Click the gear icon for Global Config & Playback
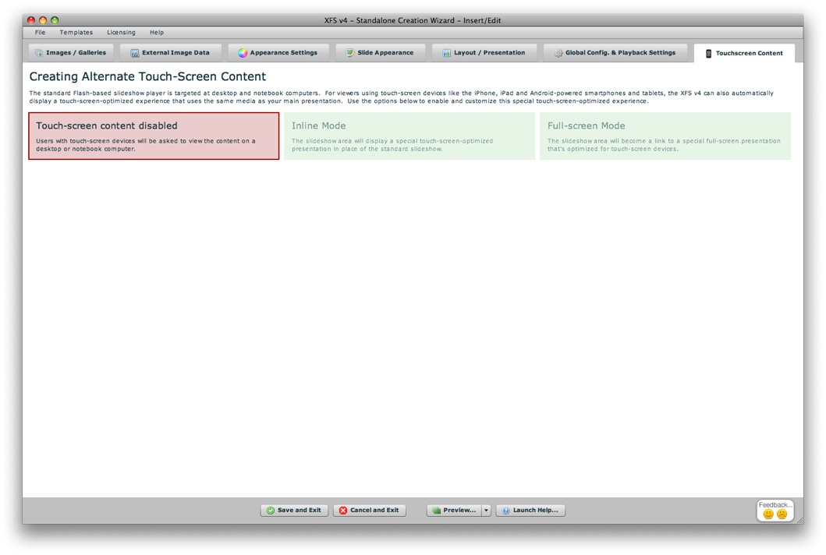Viewport: 826px width, 555px height. [558, 53]
